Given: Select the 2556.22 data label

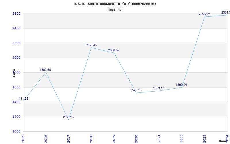Looking at the screenshot, I should point(204,14).
